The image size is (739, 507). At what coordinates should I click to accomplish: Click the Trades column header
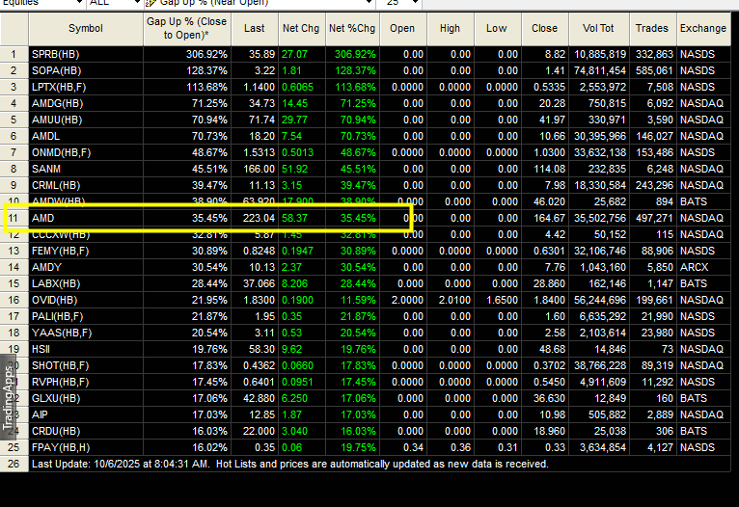click(x=653, y=29)
